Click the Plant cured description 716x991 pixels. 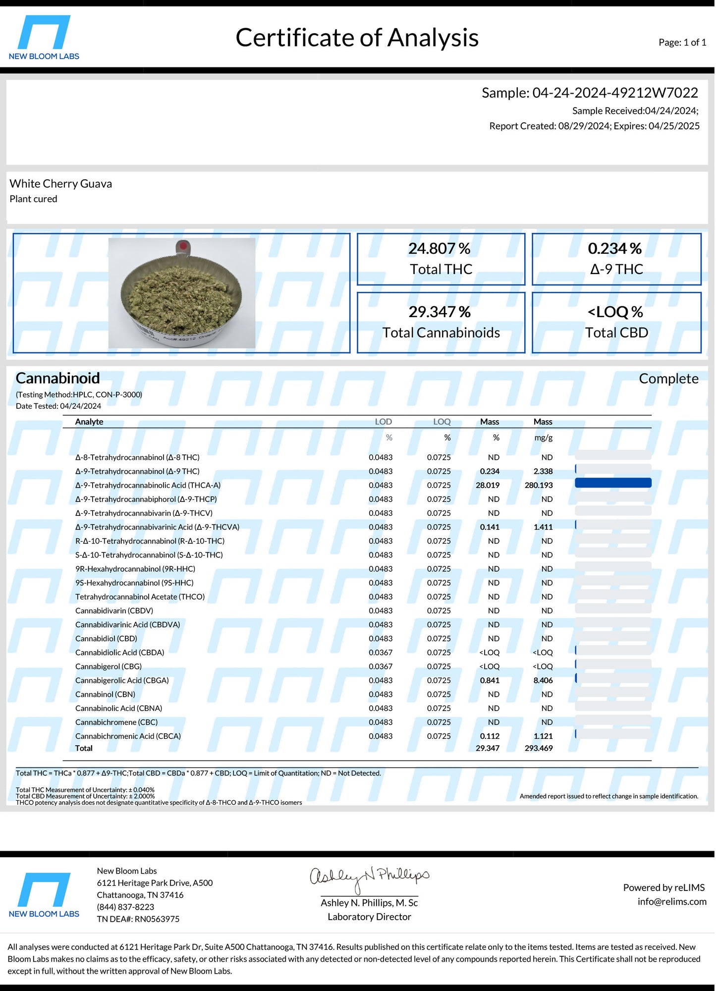point(33,199)
